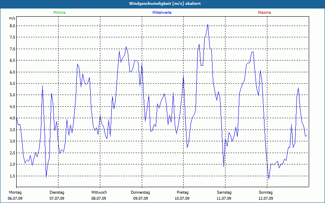Click the Dienstag day label
The image size is (325, 203).
pyautogui.click(x=57, y=192)
